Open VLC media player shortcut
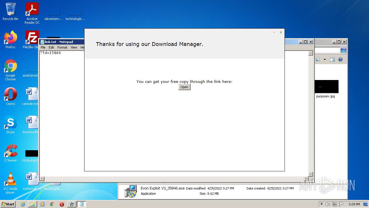This screenshot has width=369, height=208. click(x=10, y=183)
